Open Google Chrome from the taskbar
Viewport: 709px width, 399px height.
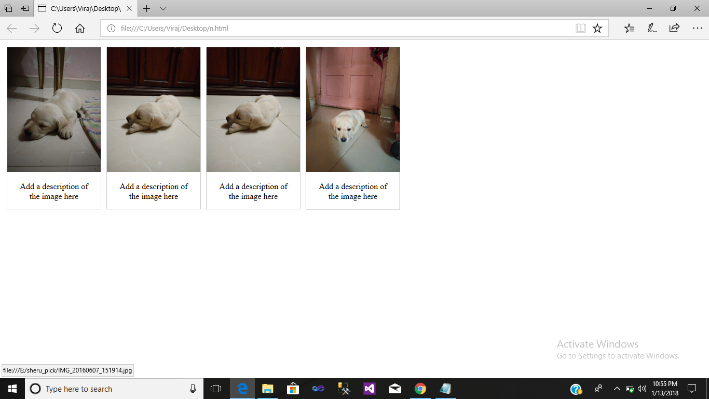pyautogui.click(x=420, y=389)
